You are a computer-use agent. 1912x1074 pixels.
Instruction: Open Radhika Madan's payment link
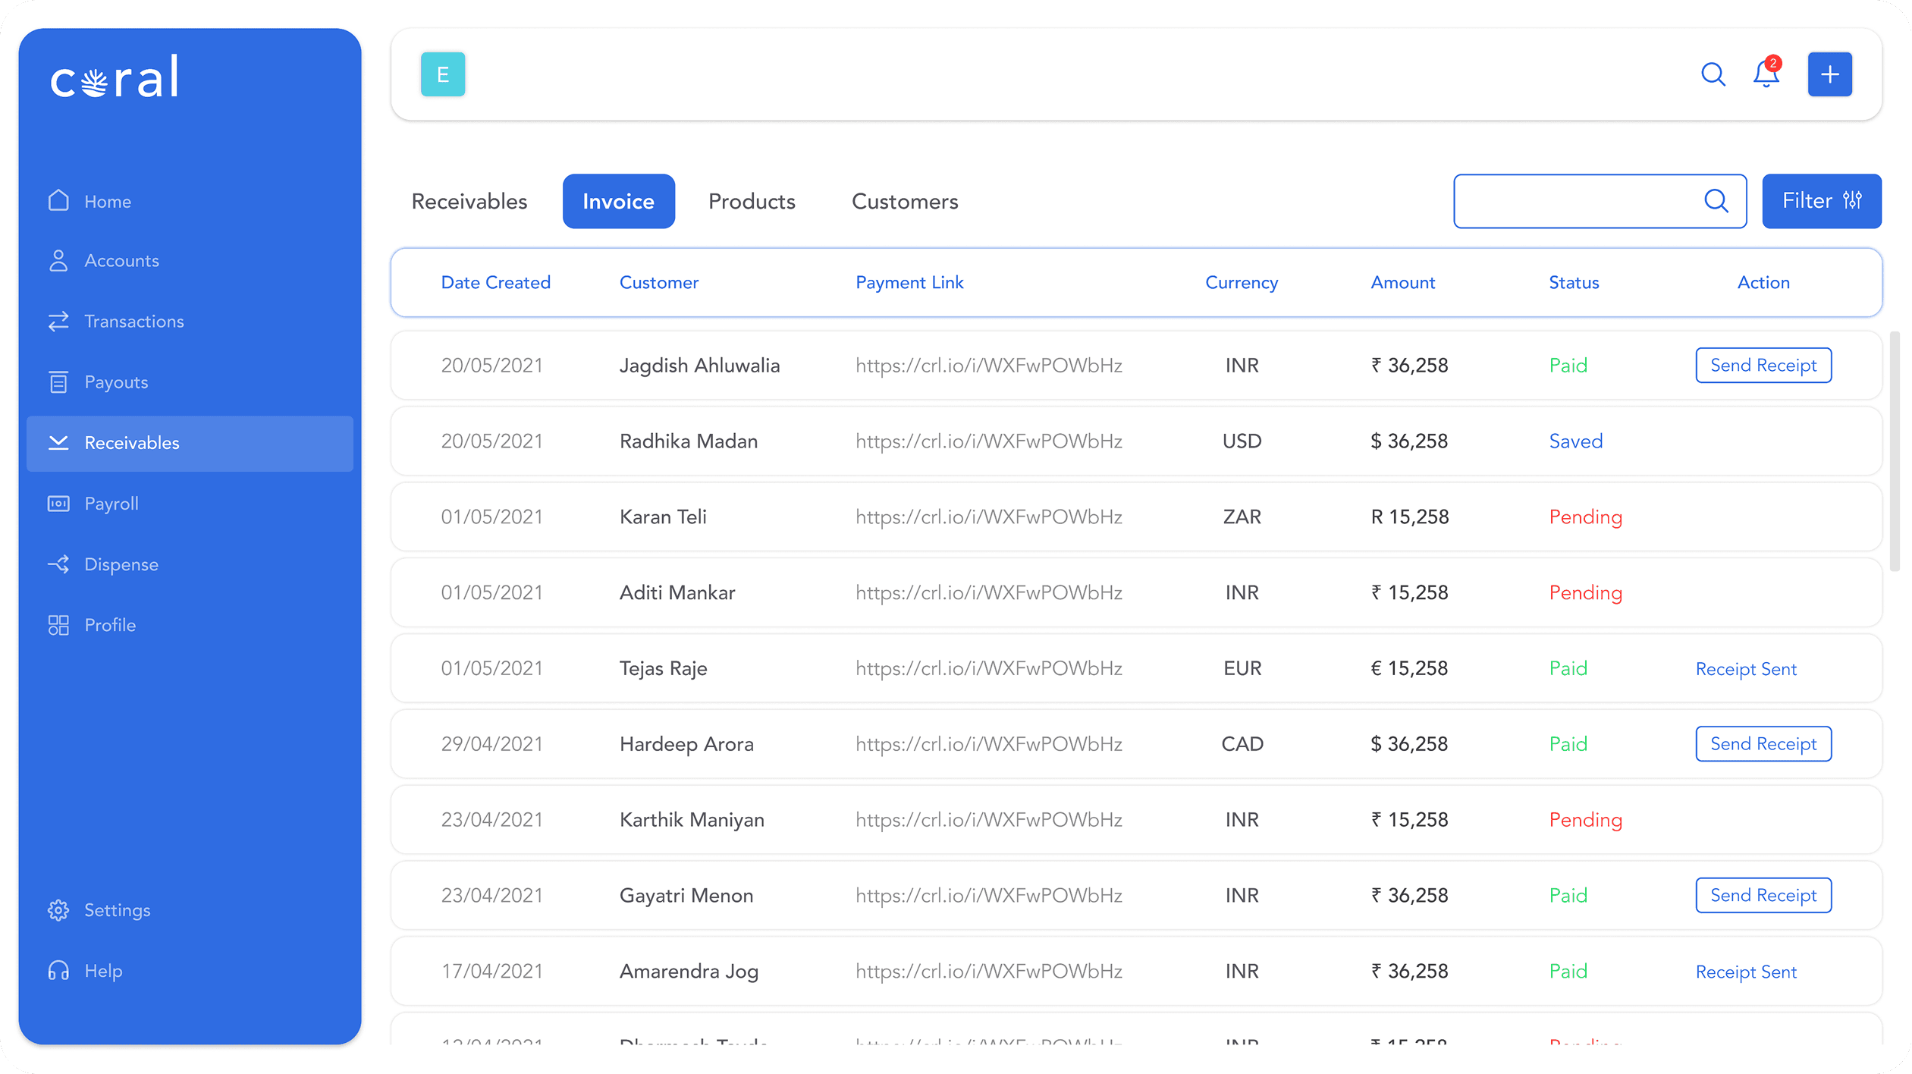tap(988, 441)
